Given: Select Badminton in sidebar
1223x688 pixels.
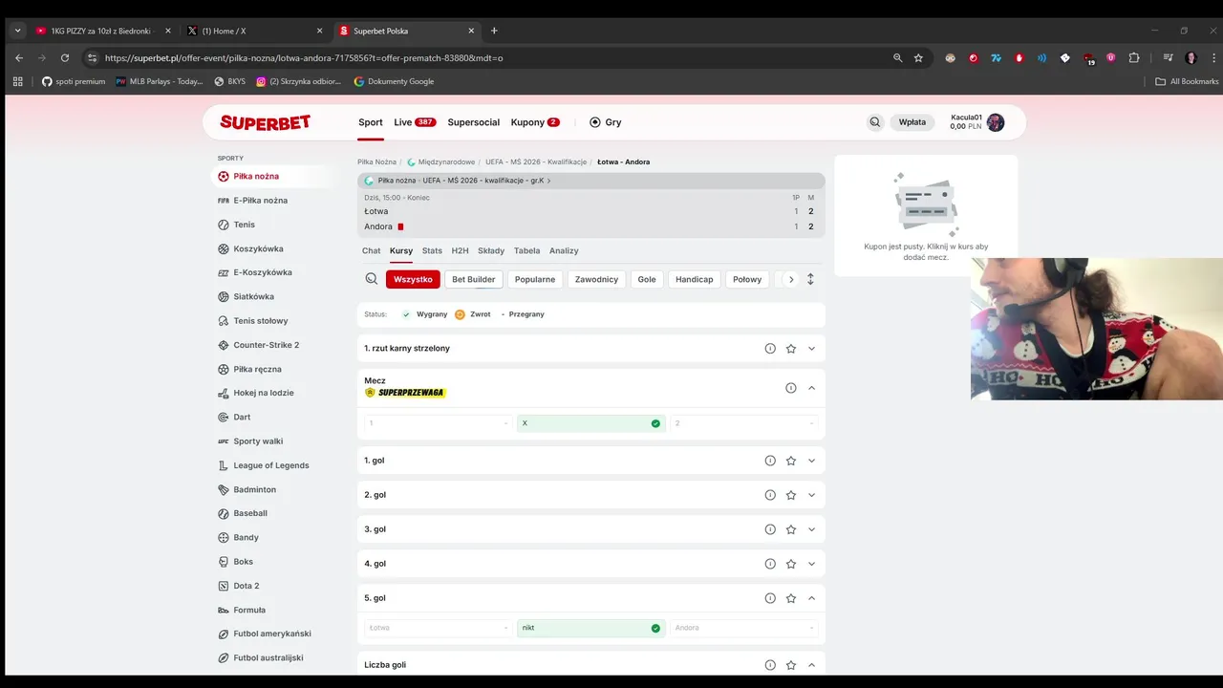Looking at the screenshot, I should [x=247, y=489].
